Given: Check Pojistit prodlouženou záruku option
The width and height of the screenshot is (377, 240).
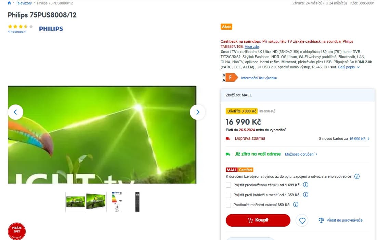Looking at the screenshot, I should click(x=229, y=185).
